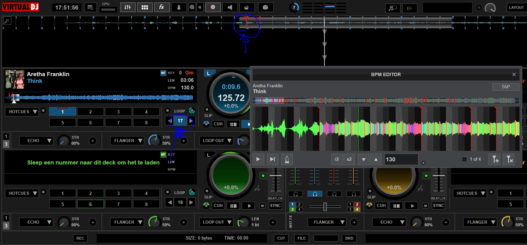Open the green deck ECHO effect dropdown

pos(36,222)
